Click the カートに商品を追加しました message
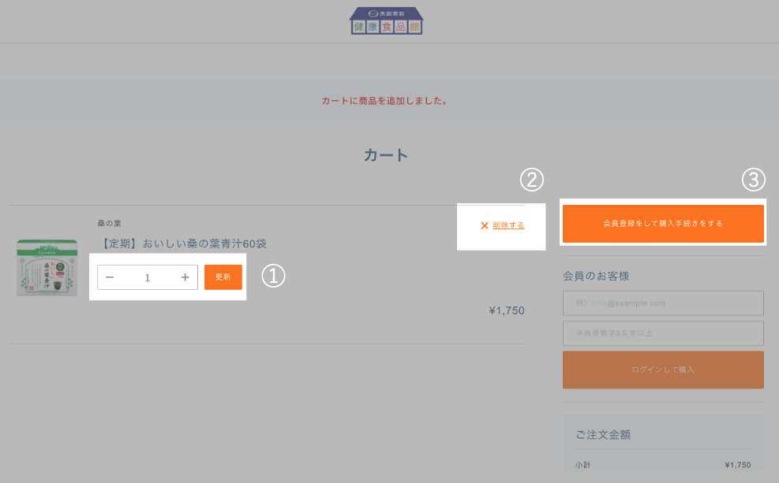Image resolution: width=779 pixels, height=483 pixels. click(385, 101)
